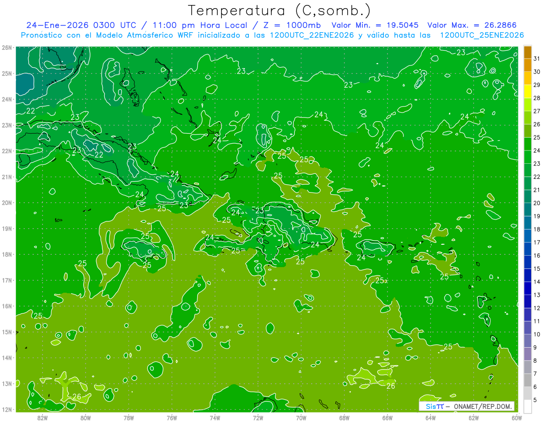Image resolution: width=549 pixels, height=424 pixels.
Task: Pick the teal legend band between 19 and 20
Action: 528,209
